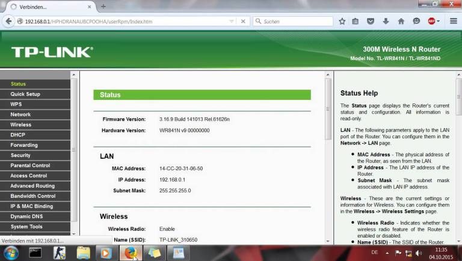Image resolution: width=462 pixels, height=261 pixels.
Task: Open the Counter-Strike taskbar icon
Action: point(59,253)
